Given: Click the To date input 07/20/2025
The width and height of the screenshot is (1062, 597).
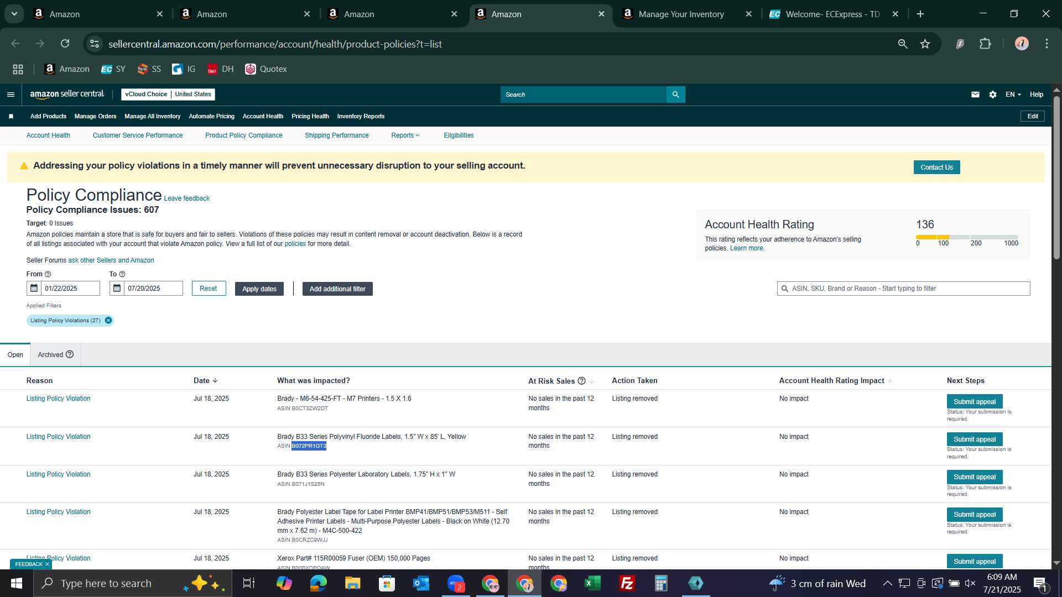Looking at the screenshot, I should click(x=153, y=289).
